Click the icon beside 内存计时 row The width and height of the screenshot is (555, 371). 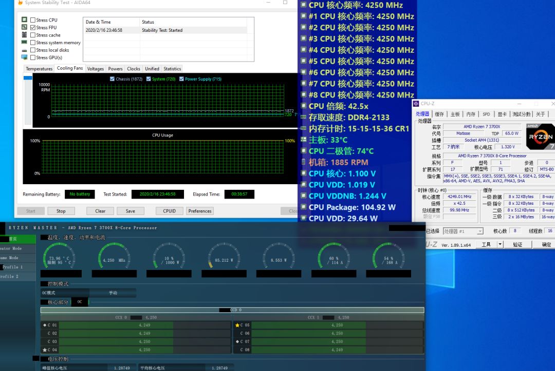(303, 128)
